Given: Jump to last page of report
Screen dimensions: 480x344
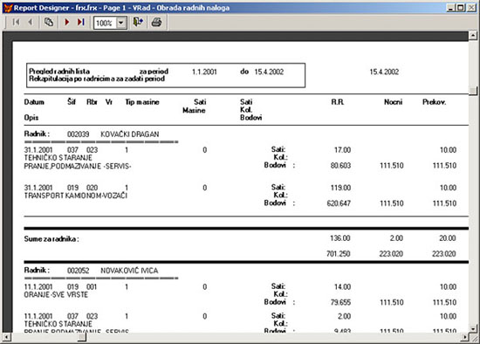Looking at the screenshot, I should point(80,22).
